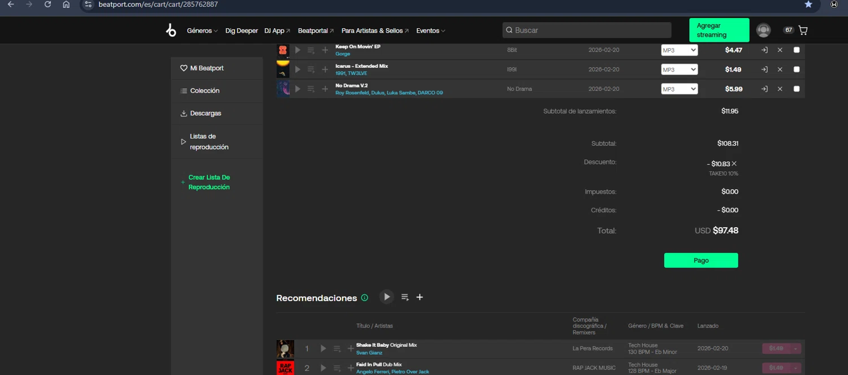Open Dig Deeper in navigation

(241, 30)
